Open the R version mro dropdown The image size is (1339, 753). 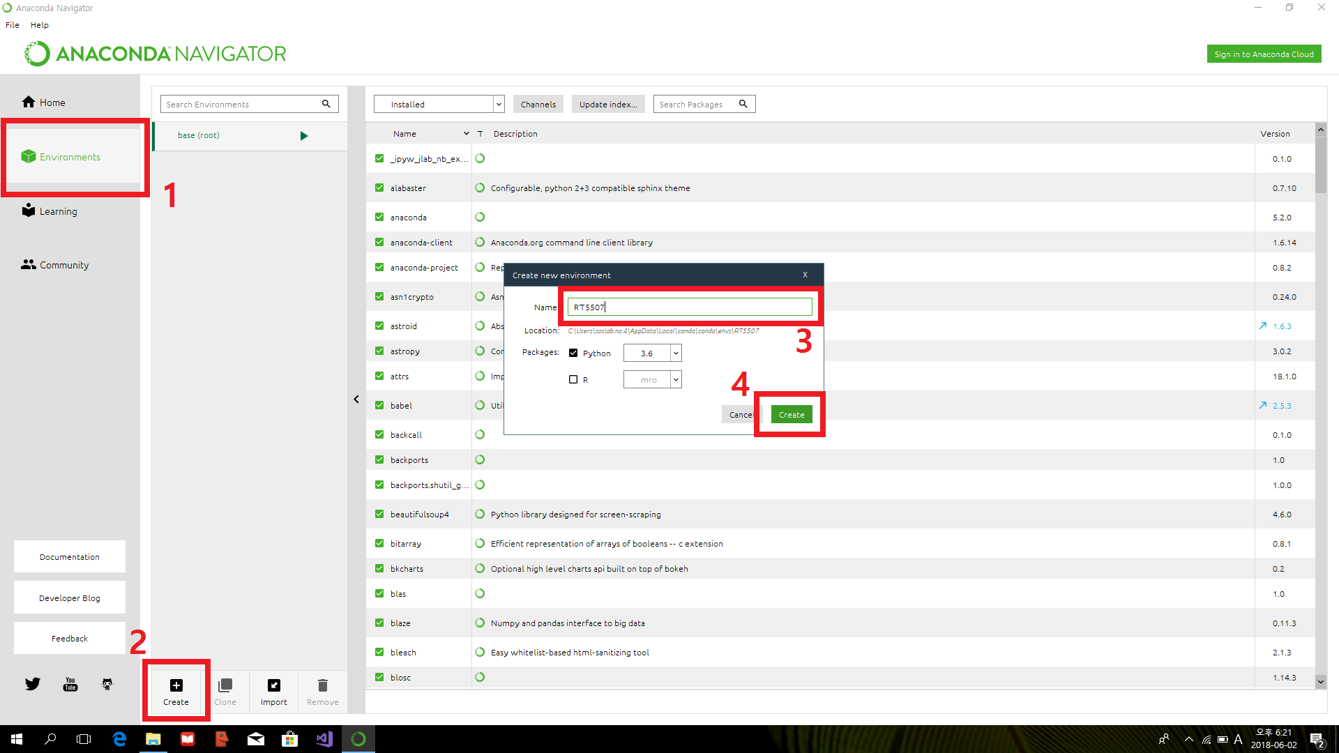click(x=653, y=379)
